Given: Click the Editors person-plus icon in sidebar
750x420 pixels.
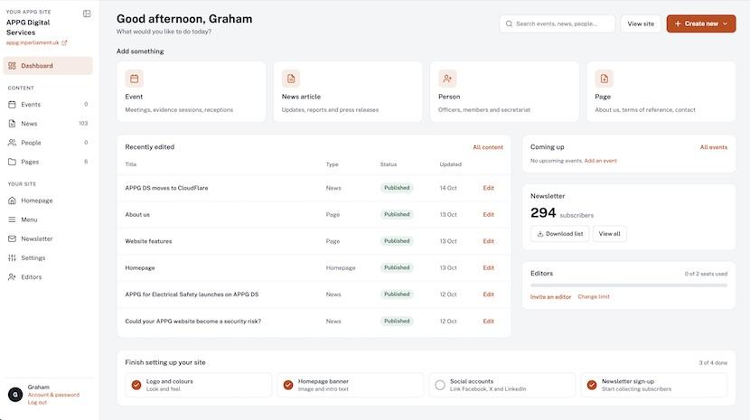Looking at the screenshot, I should pos(12,277).
